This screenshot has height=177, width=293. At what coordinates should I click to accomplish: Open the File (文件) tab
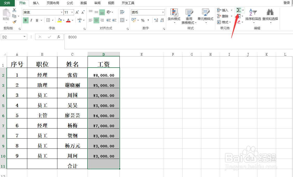(7, 3)
